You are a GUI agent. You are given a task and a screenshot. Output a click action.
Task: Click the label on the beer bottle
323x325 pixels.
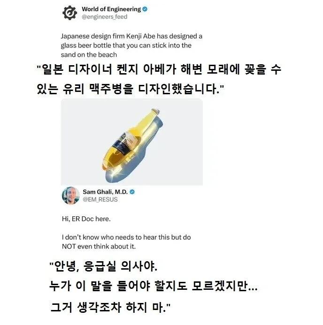pos(124,144)
